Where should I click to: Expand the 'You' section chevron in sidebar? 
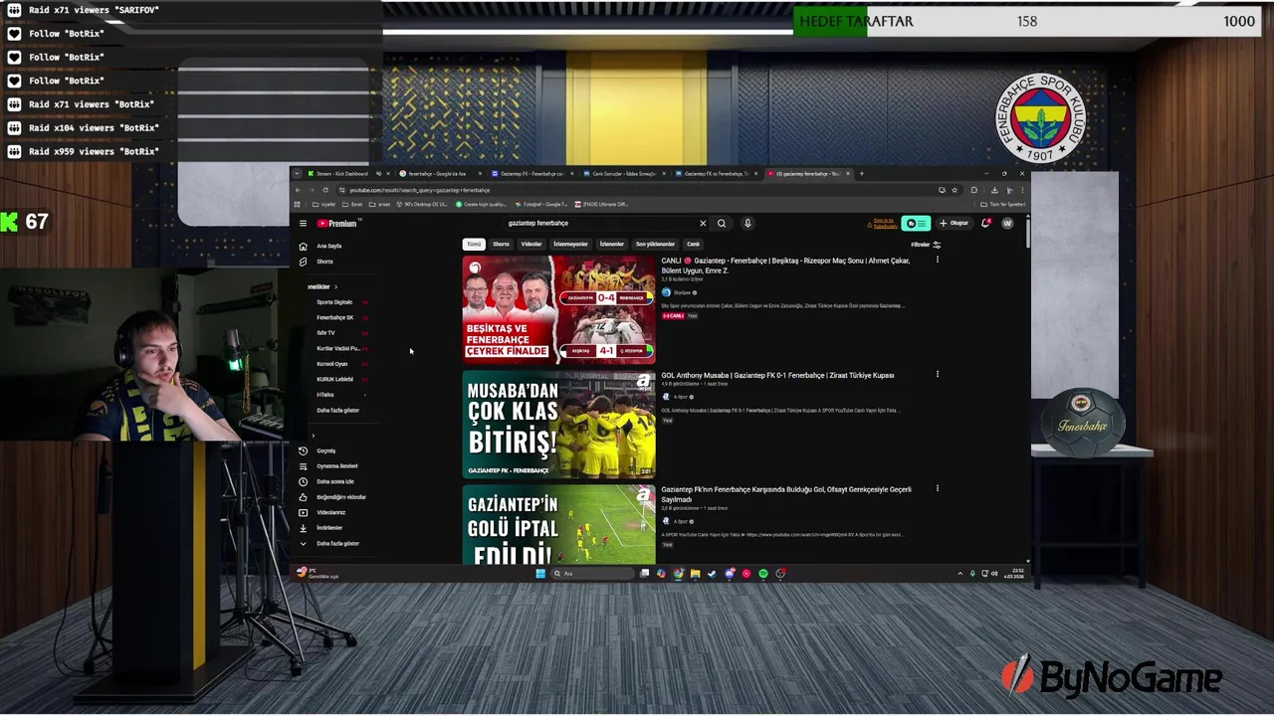[313, 435]
